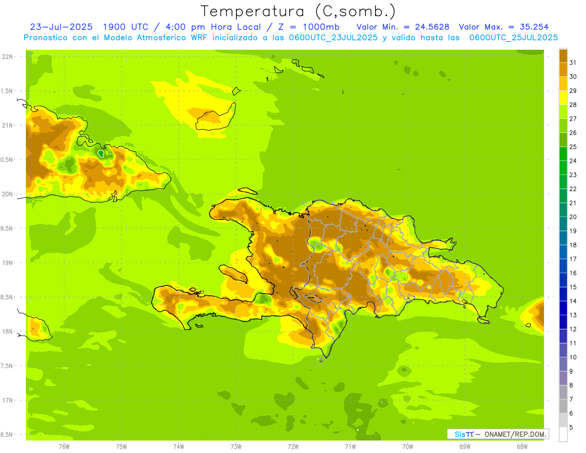Click the title "Temperatura (C,somb.)"
This screenshot has width=586, height=453.
pyautogui.click(x=298, y=12)
